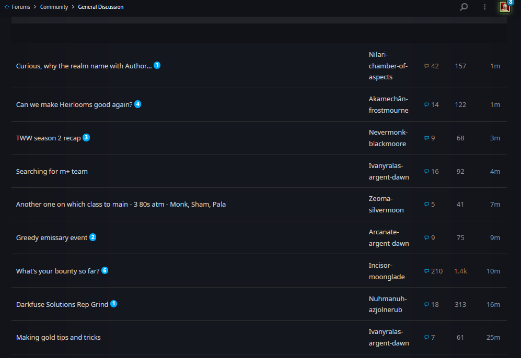521x358 pixels.
Task: Open topic about which class to main
Action: [121, 204]
